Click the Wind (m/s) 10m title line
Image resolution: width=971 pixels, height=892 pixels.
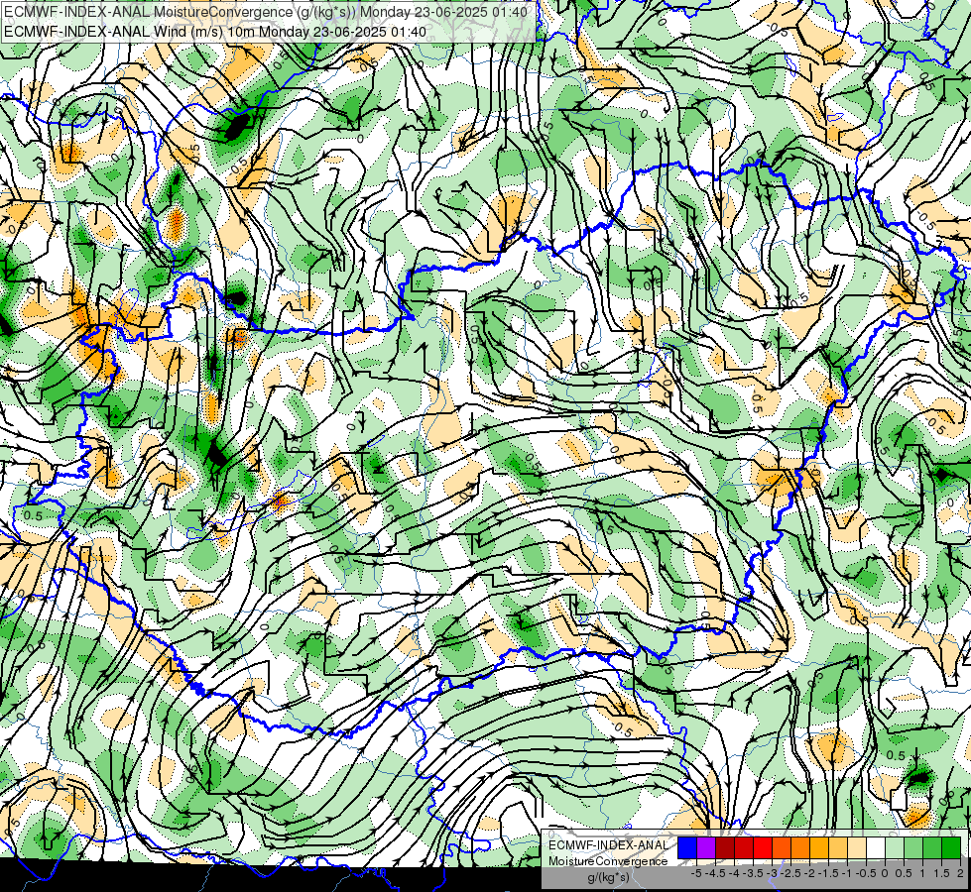(x=215, y=31)
